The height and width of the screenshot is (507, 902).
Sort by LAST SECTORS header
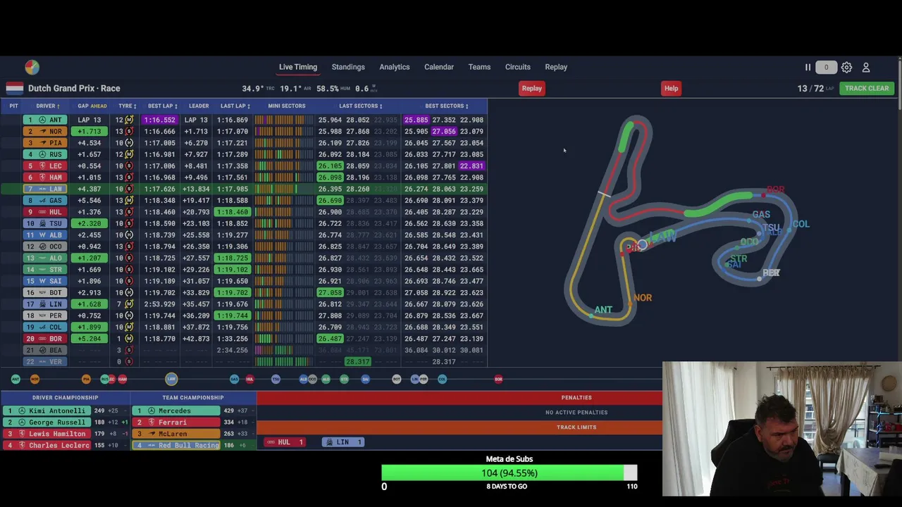tap(361, 106)
